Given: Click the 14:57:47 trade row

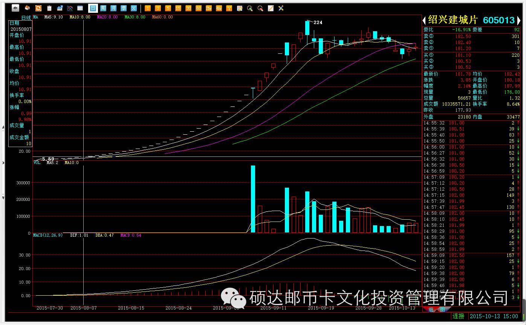Looking at the screenshot, I should tap(472, 207).
